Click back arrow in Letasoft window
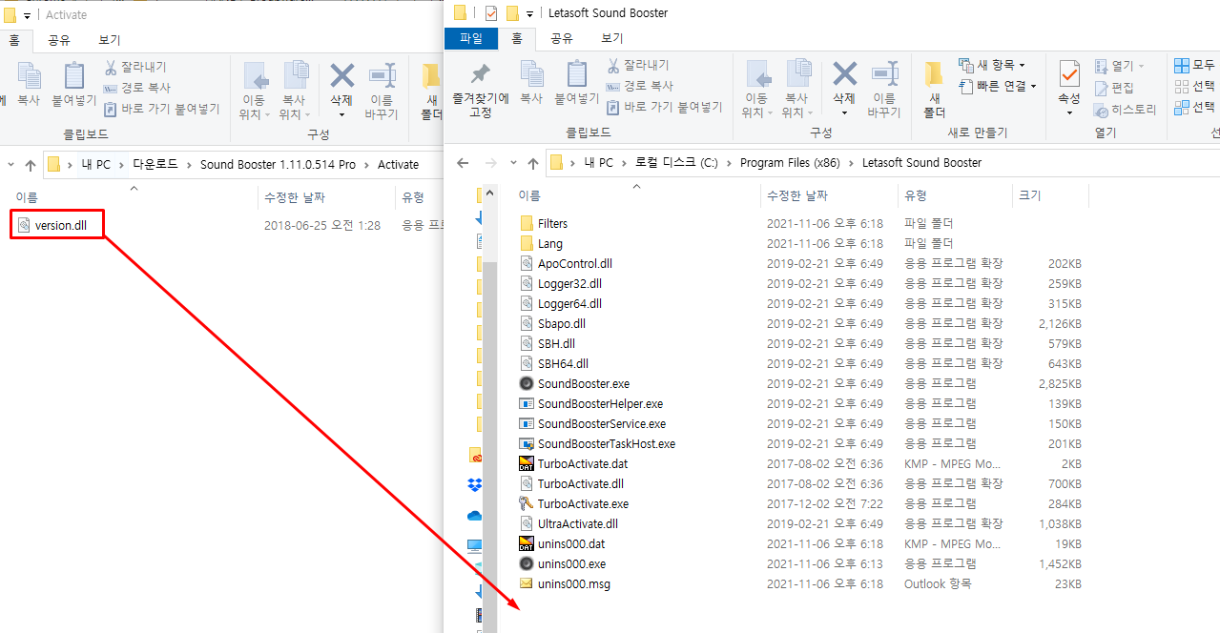The height and width of the screenshot is (633, 1220). tap(463, 163)
